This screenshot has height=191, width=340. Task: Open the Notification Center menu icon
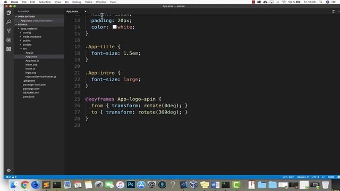pos(334,2)
